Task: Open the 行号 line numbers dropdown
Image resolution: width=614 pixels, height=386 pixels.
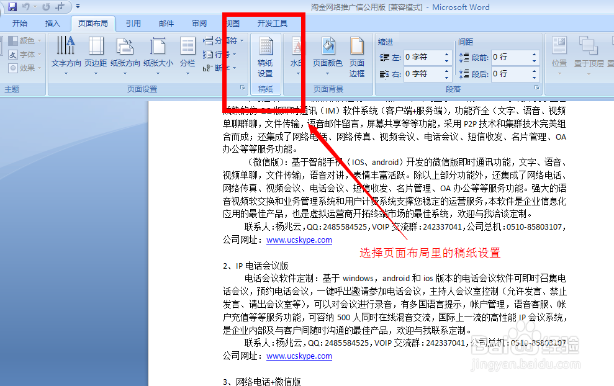Action: (220, 55)
